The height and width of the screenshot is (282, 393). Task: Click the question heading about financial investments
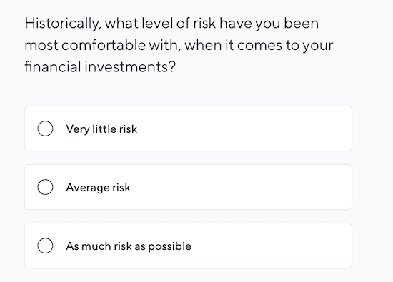point(179,45)
